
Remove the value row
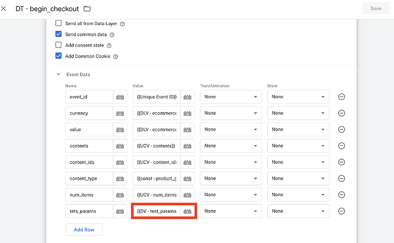341,129
